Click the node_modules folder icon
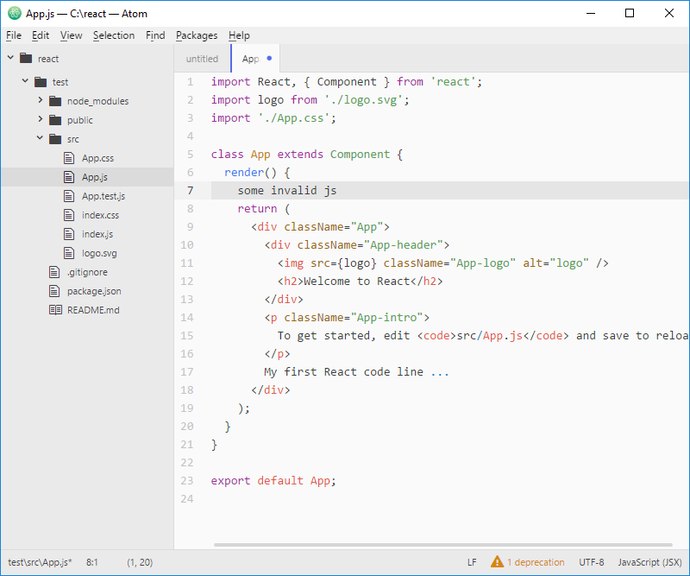The image size is (690, 576). pyautogui.click(x=55, y=101)
